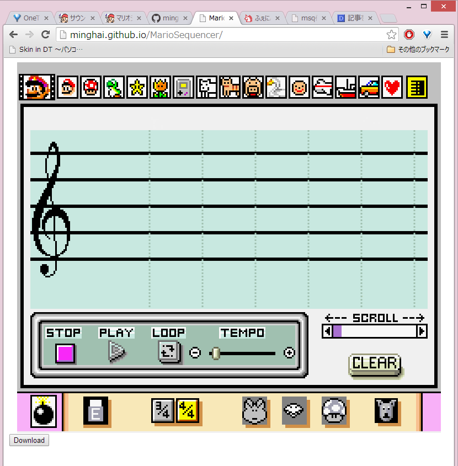This screenshot has width=458, height=466.
Task: Select the star instrument icon
Action: (x=137, y=87)
